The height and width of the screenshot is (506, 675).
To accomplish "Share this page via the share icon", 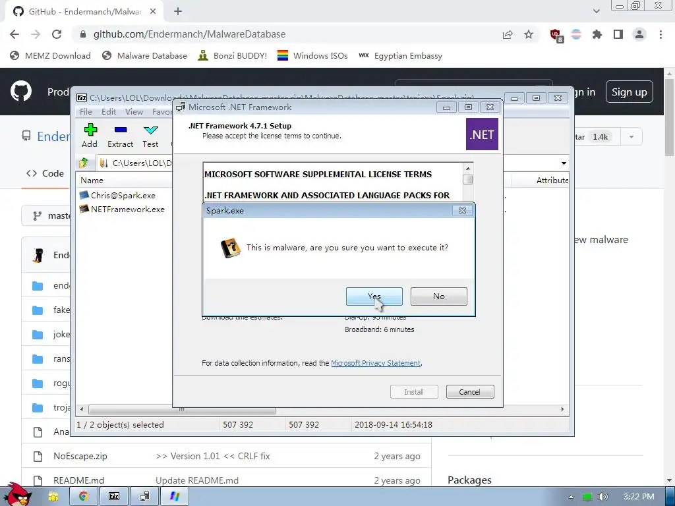I will coord(508,34).
